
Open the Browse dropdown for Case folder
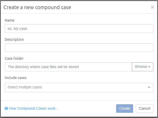(x=142, y=67)
